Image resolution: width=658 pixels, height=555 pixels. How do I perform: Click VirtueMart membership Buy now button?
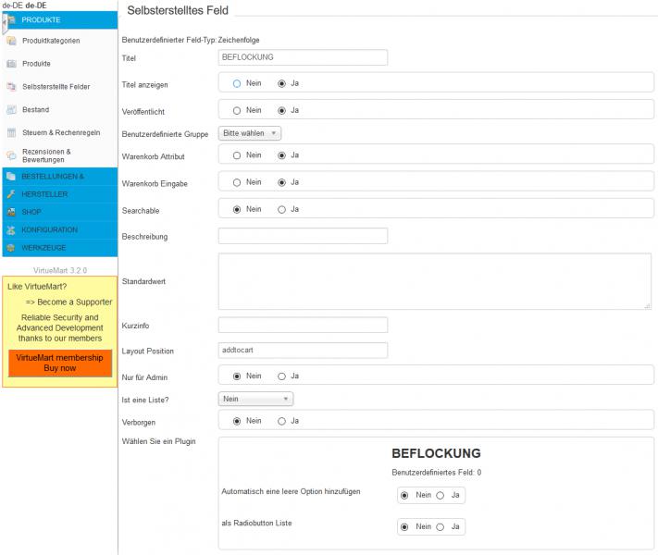coord(60,363)
